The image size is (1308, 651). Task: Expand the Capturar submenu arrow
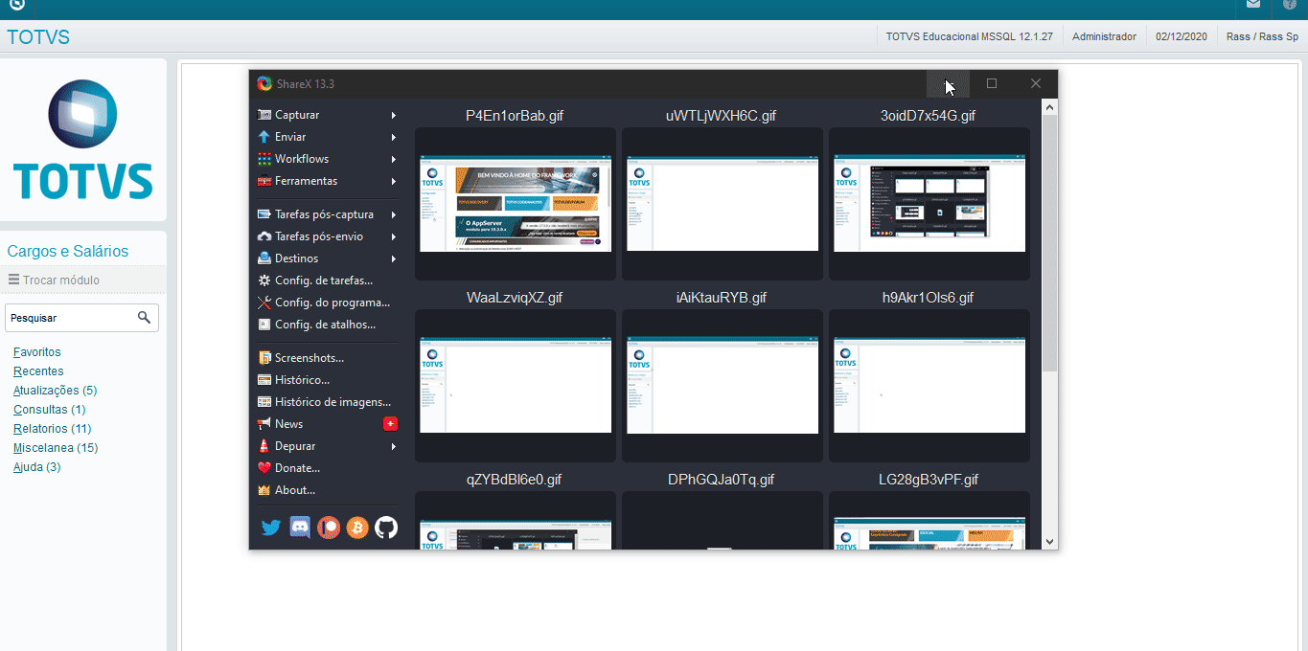coord(394,115)
